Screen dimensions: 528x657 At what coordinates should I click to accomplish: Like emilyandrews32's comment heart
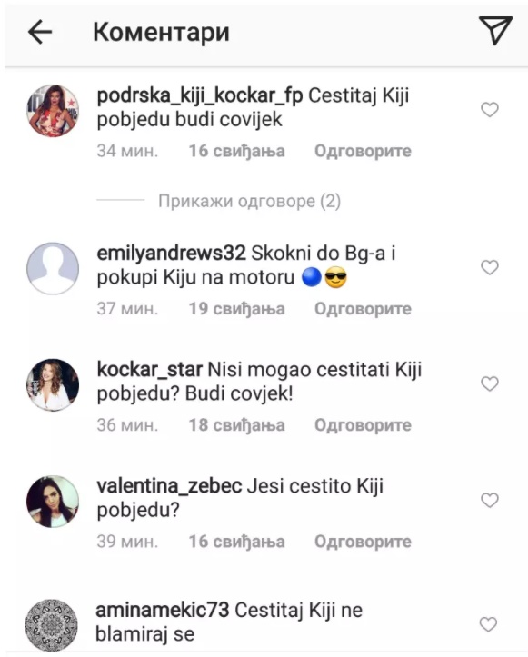click(490, 267)
